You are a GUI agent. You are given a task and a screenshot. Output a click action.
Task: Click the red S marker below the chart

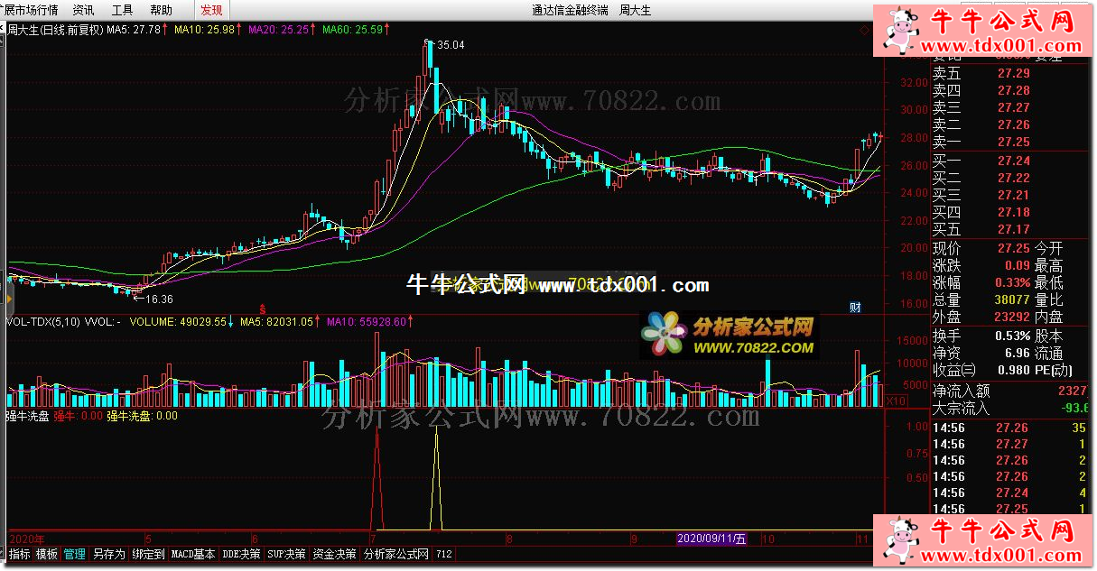[x=263, y=308]
